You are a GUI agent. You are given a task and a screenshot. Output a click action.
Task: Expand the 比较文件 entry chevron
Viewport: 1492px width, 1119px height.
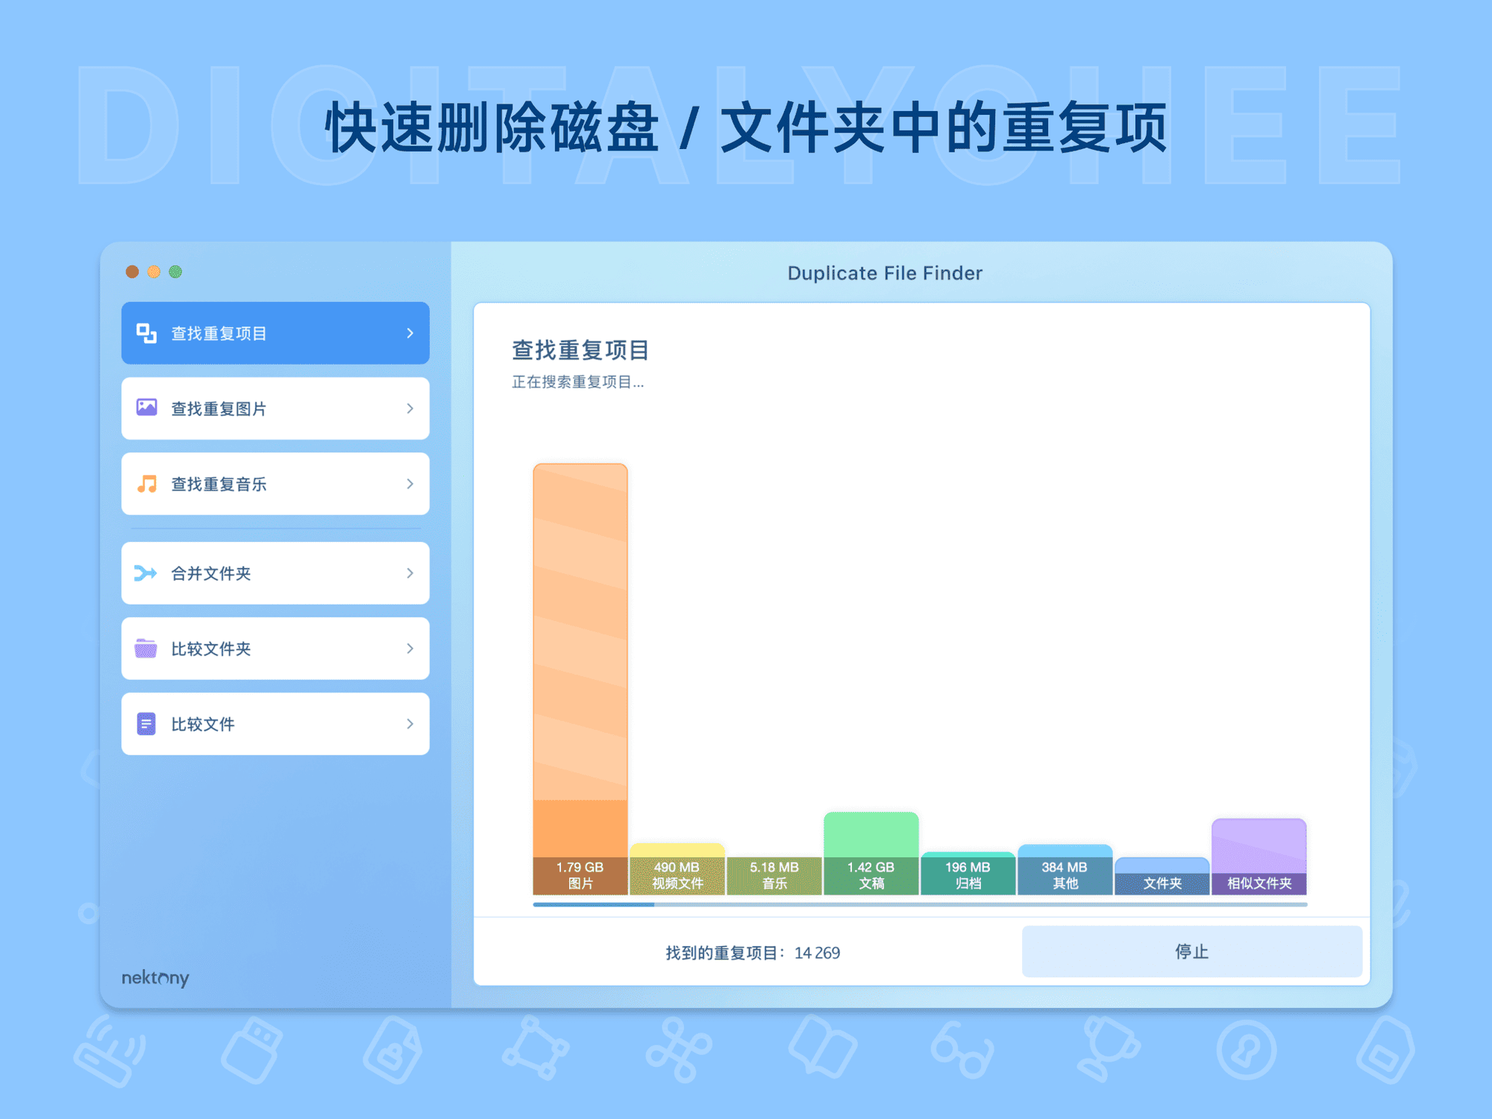410,724
